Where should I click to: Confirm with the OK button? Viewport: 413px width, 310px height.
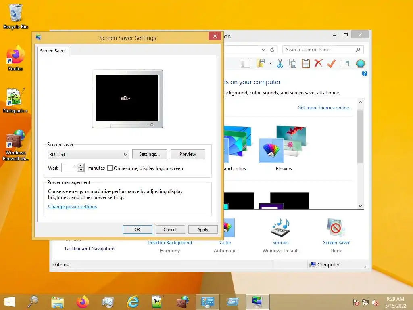coord(138,230)
